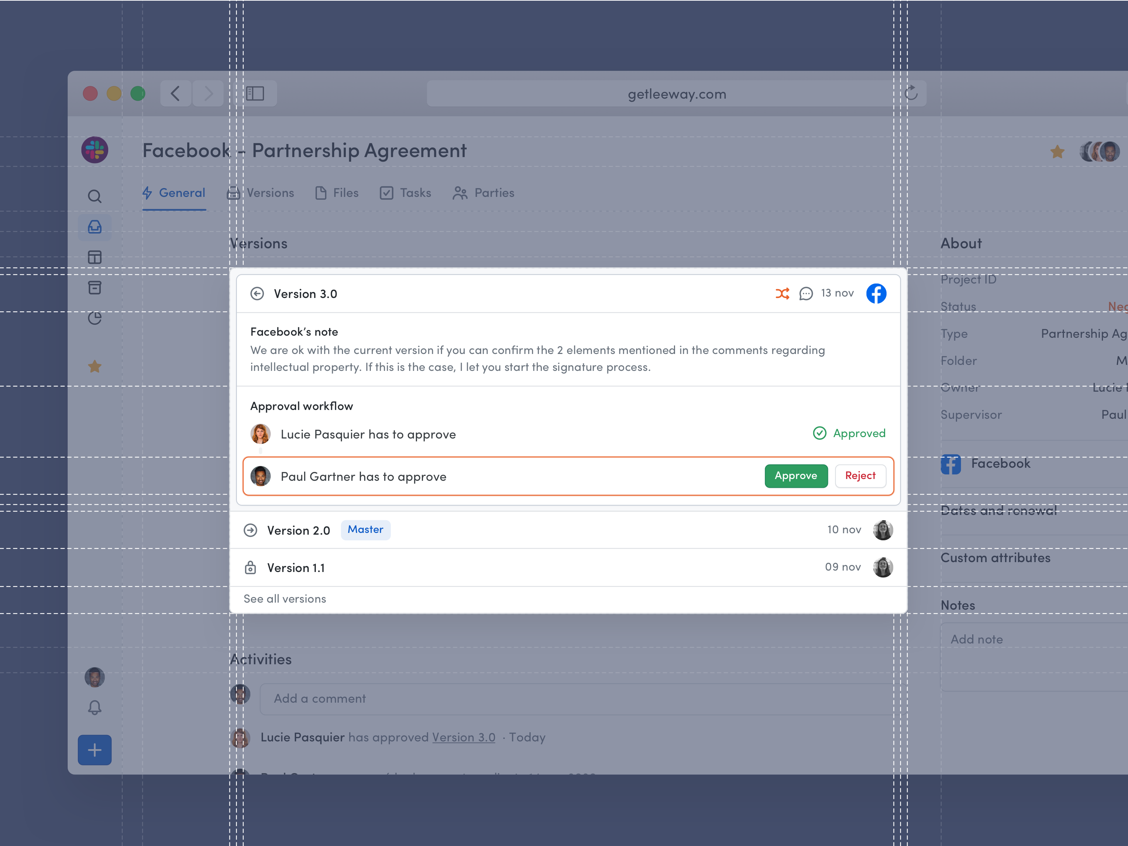
Task: Click the blue plus create button
Action: [94, 750]
